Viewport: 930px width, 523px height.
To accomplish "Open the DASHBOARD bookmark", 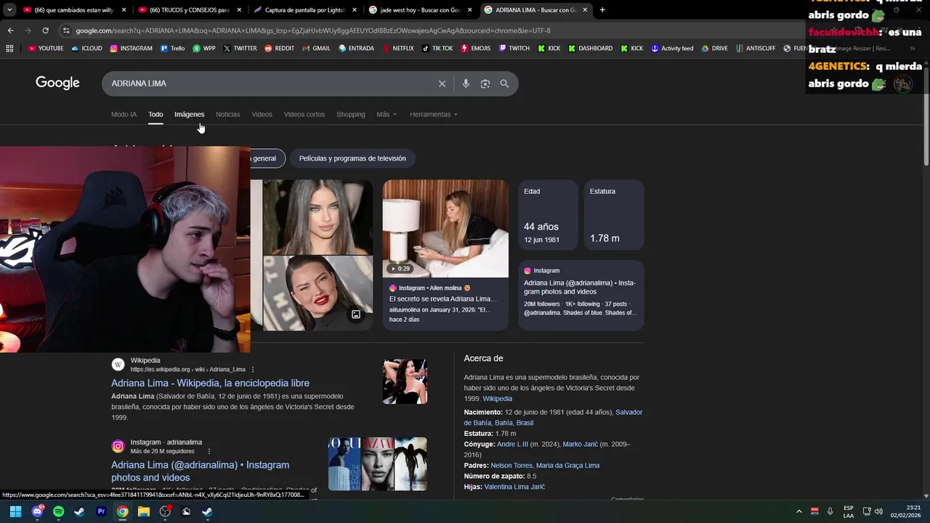I will [x=590, y=49].
